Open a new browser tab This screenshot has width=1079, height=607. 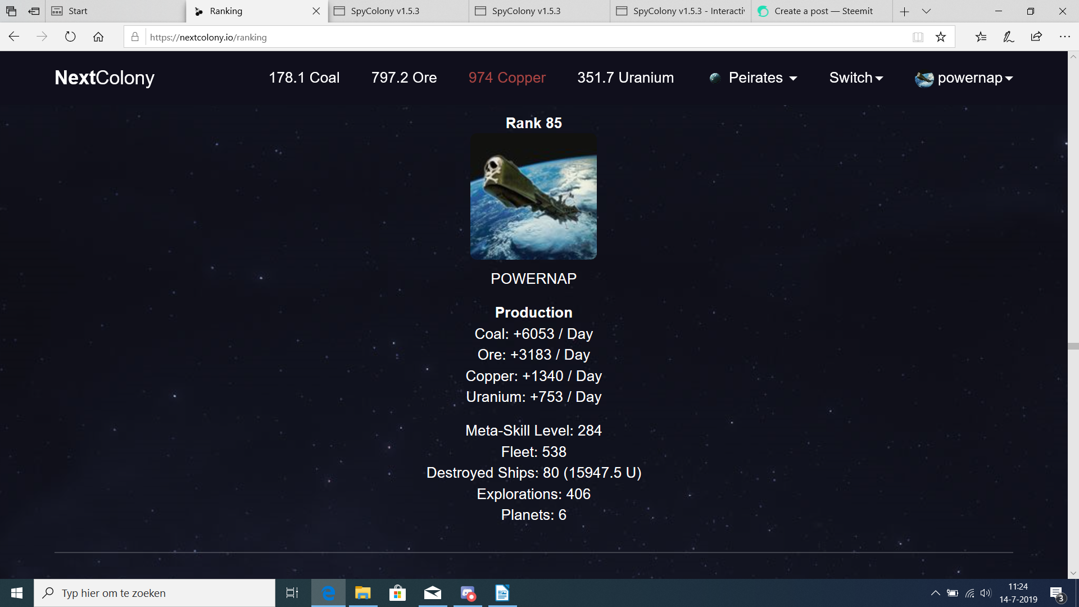pyautogui.click(x=904, y=11)
